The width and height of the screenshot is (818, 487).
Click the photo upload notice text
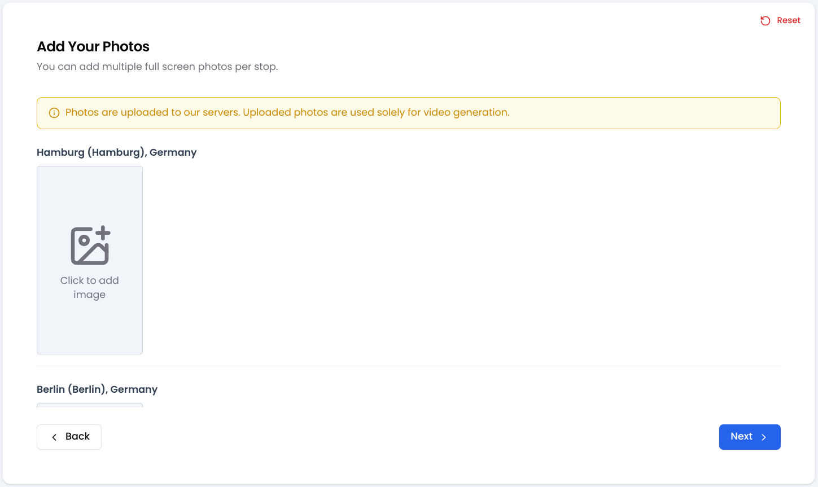click(x=287, y=112)
